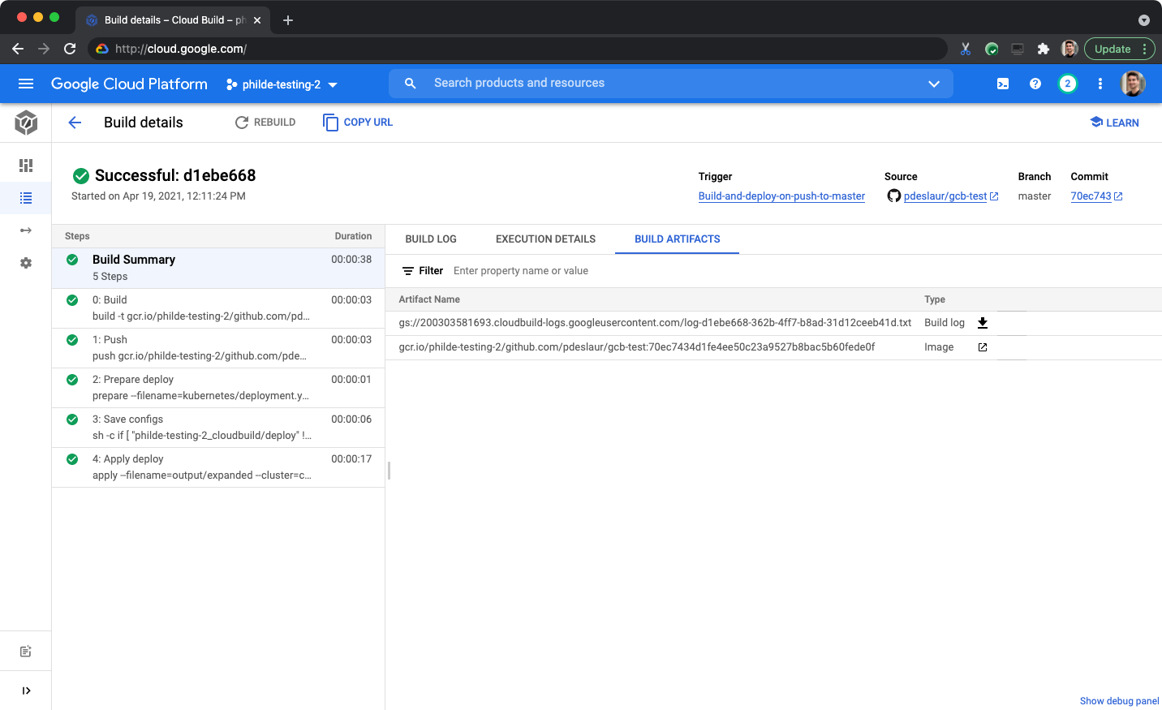Click the Chrome Update button

click(x=1113, y=49)
